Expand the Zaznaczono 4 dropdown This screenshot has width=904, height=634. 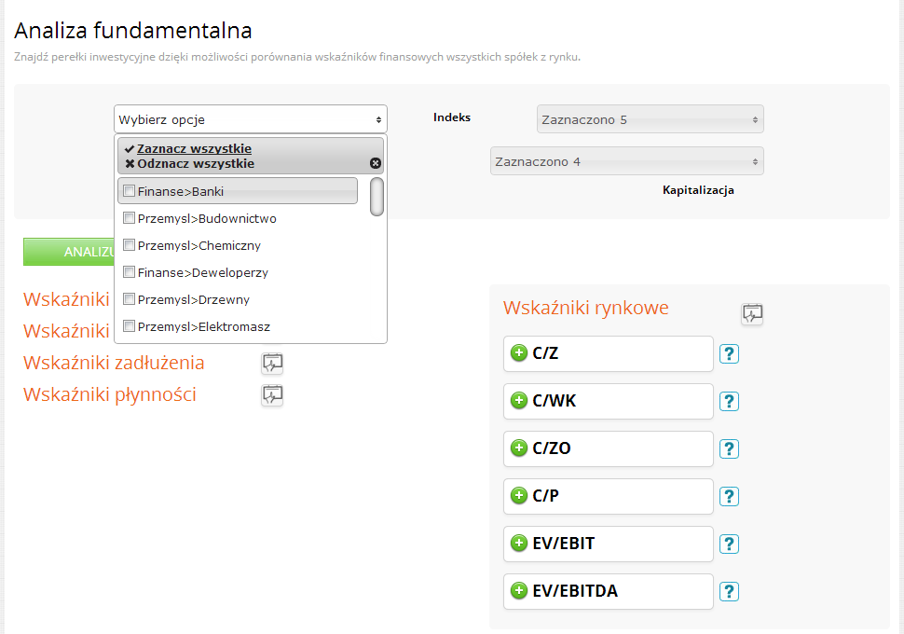pos(626,161)
